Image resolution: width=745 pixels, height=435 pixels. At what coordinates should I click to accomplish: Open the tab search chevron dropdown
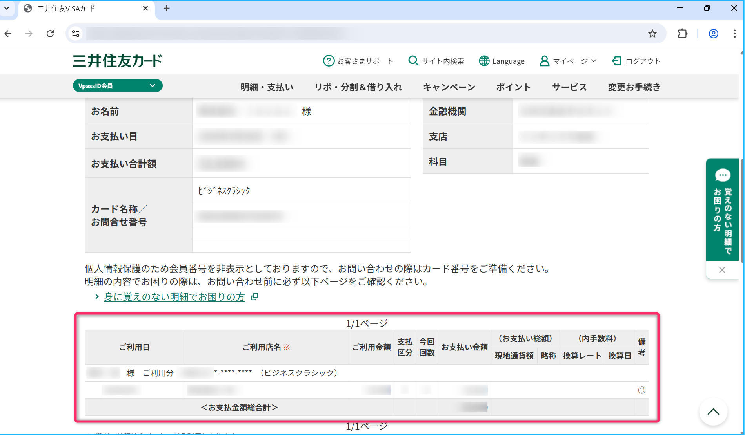(x=7, y=8)
